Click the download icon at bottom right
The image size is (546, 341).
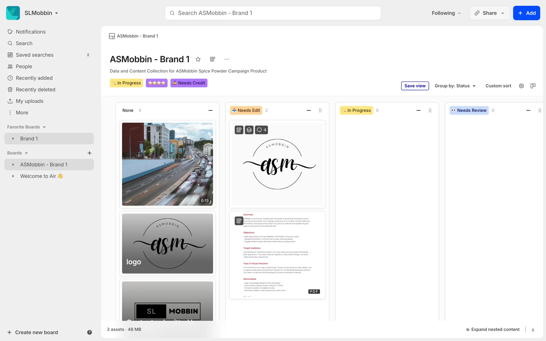[533, 329]
